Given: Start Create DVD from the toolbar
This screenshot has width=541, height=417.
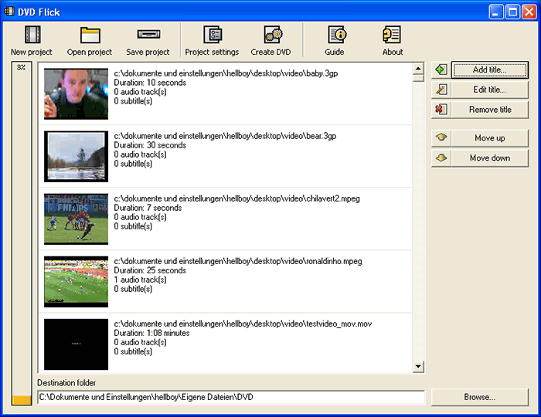Looking at the screenshot, I should click(x=271, y=35).
